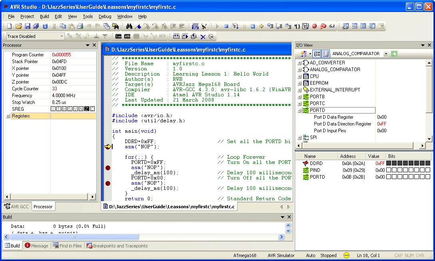This screenshot has height=261, width=435.
Task: Click the Open File folder icon
Action: pyautogui.click(x=18, y=26)
